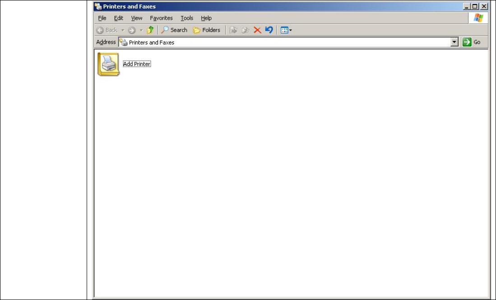Open the View menu
Screen dimensions: 496x300
[x=137, y=18]
